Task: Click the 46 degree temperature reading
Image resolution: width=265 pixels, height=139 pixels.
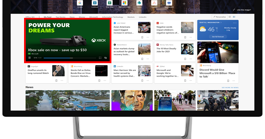Action: 211,30
